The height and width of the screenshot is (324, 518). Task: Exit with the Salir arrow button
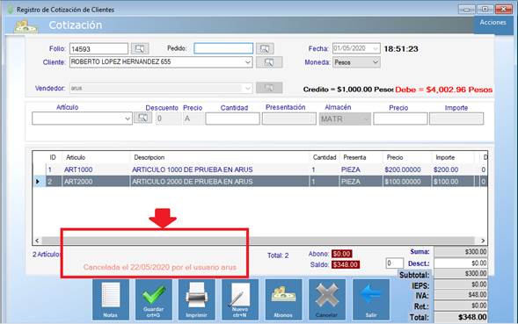coord(370,299)
